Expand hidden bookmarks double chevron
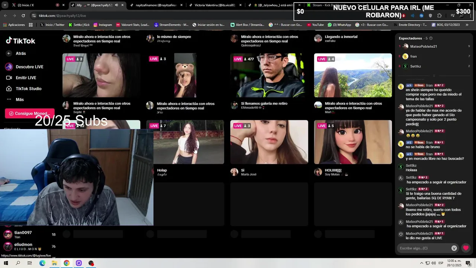The width and height of the screenshot is (476, 268). pos(467,25)
